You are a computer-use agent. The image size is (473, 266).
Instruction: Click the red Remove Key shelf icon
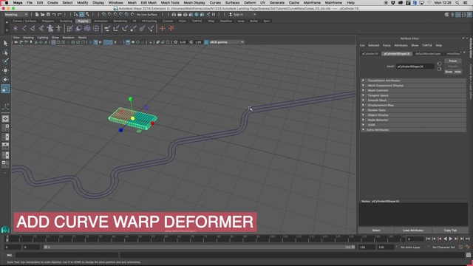coord(171,29)
